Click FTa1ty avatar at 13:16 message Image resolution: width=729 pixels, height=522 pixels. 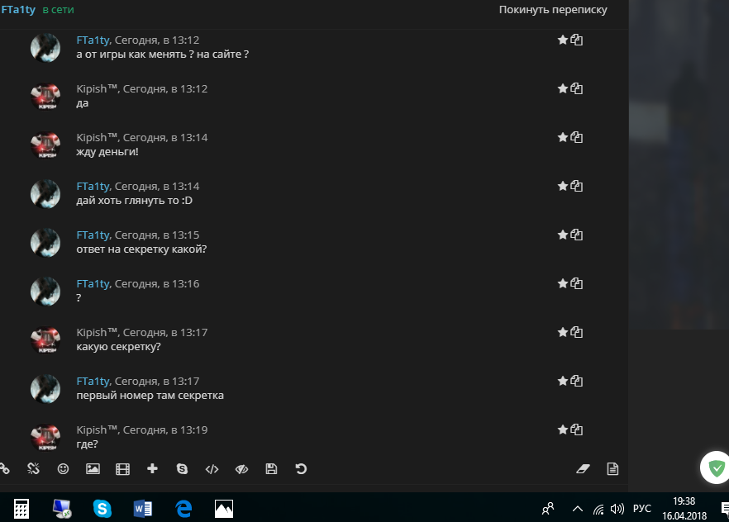(45, 292)
